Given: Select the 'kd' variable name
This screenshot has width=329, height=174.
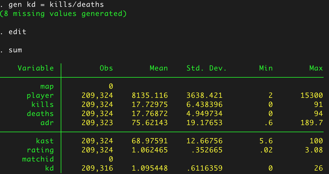Looking at the screenshot, I should click(50, 168).
